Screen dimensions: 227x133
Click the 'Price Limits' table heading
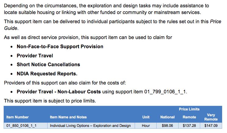pos(189,109)
